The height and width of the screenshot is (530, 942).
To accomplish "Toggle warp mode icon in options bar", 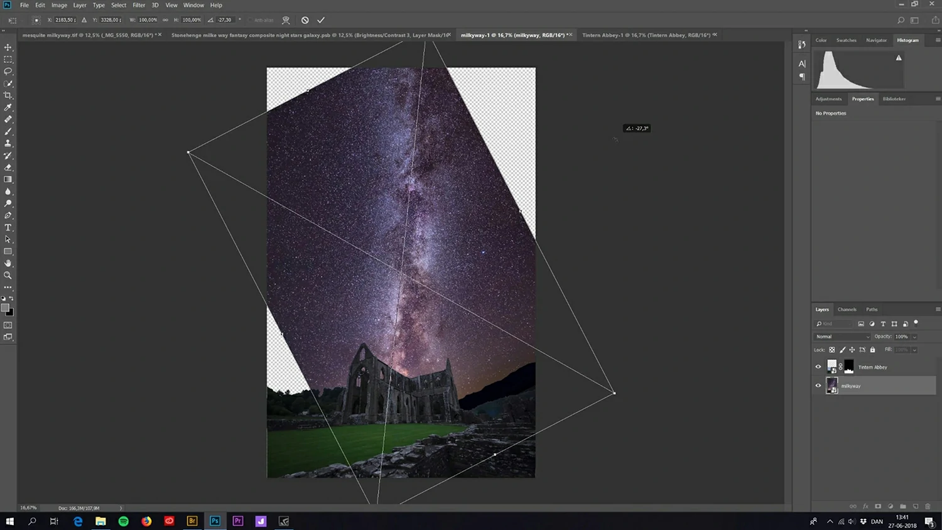I will point(286,20).
